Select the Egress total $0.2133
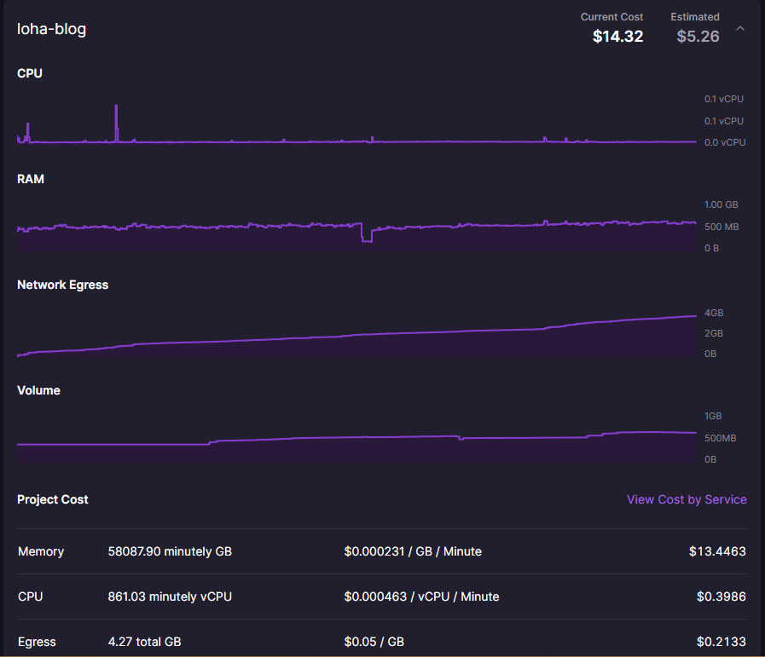 click(722, 642)
